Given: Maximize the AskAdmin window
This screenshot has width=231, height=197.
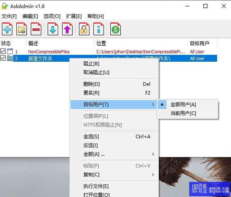Looking at the screenshot, I should pos(205,6).
